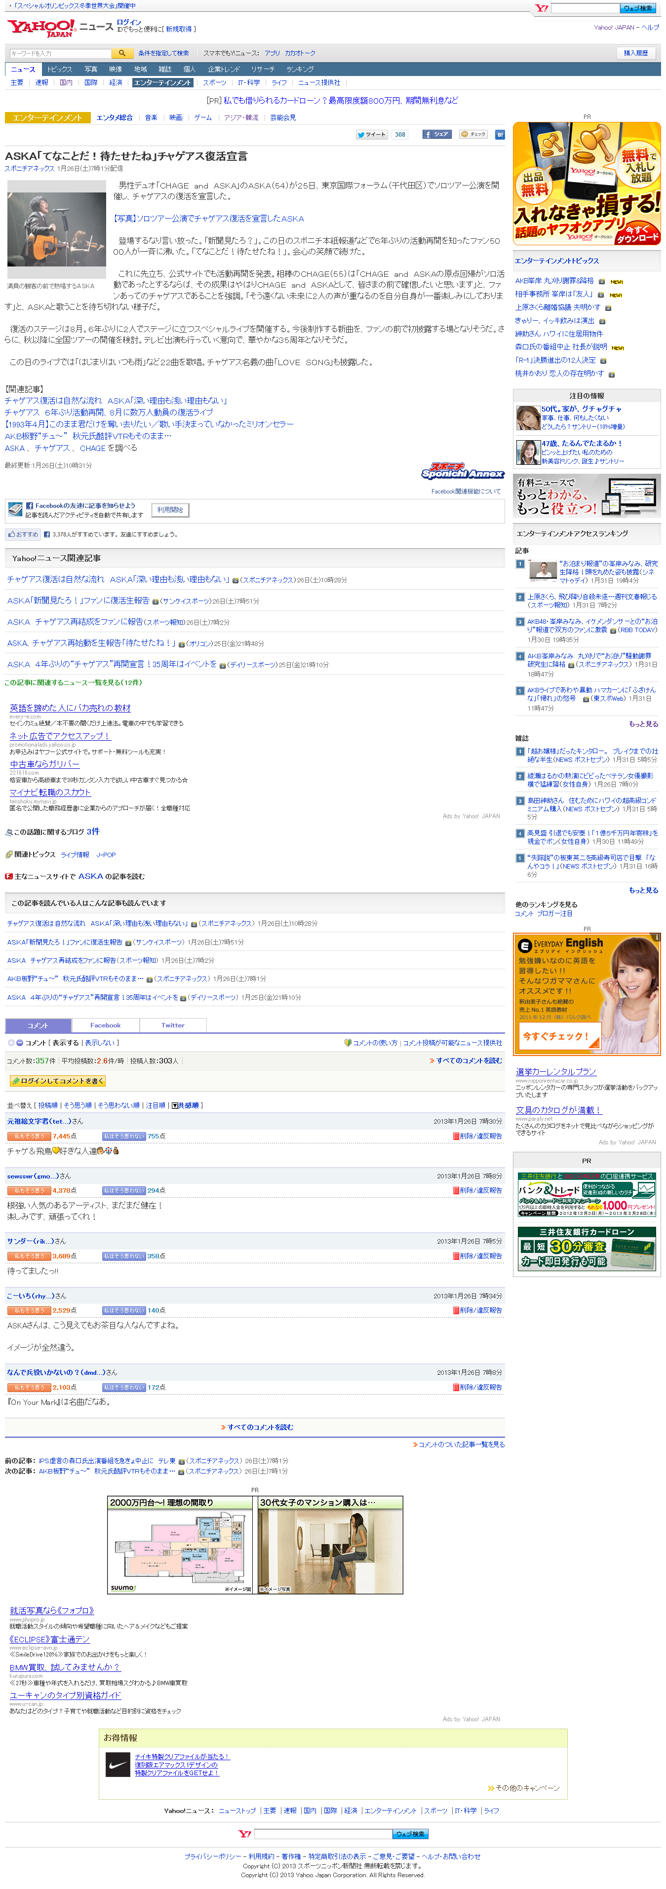Click the 今すぐチェック！ English ad button
This screenshot has width=666, height=1889.
tap(560, 1036)
